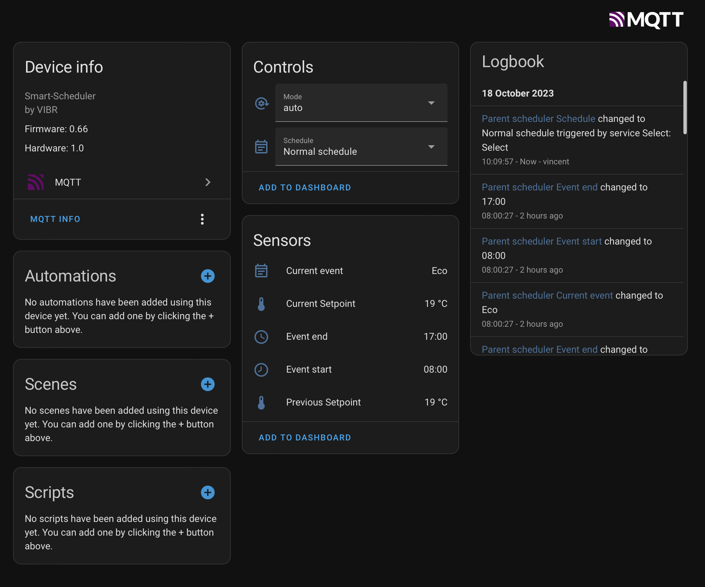
Task: Select the Event start sensor row
Action: coord(350,370)
